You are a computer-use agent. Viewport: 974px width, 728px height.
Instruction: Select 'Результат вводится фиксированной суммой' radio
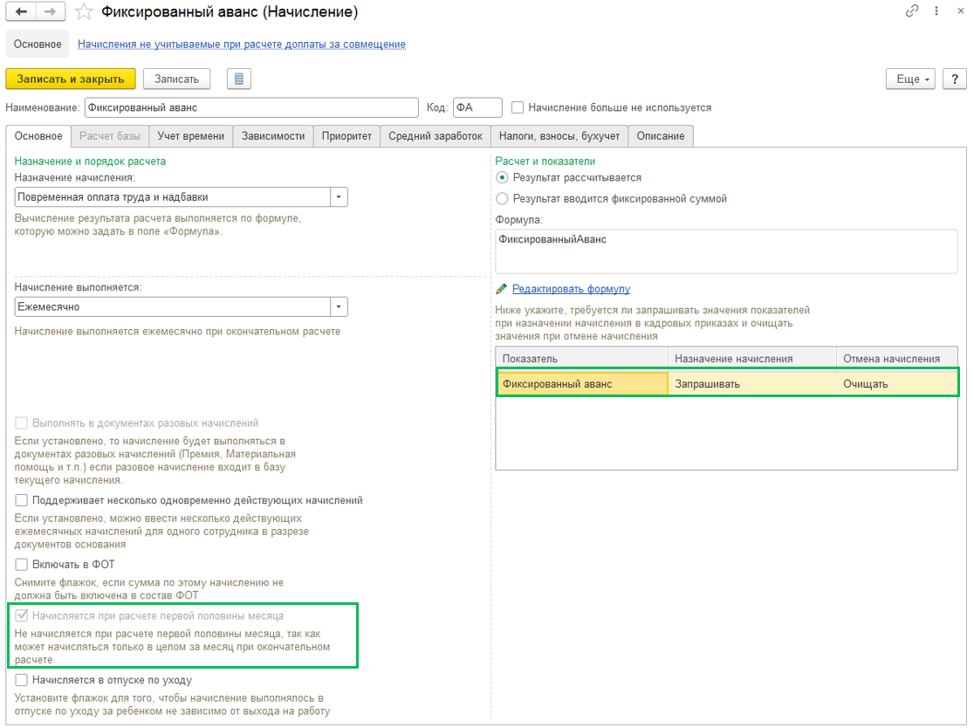pos(502,199)
